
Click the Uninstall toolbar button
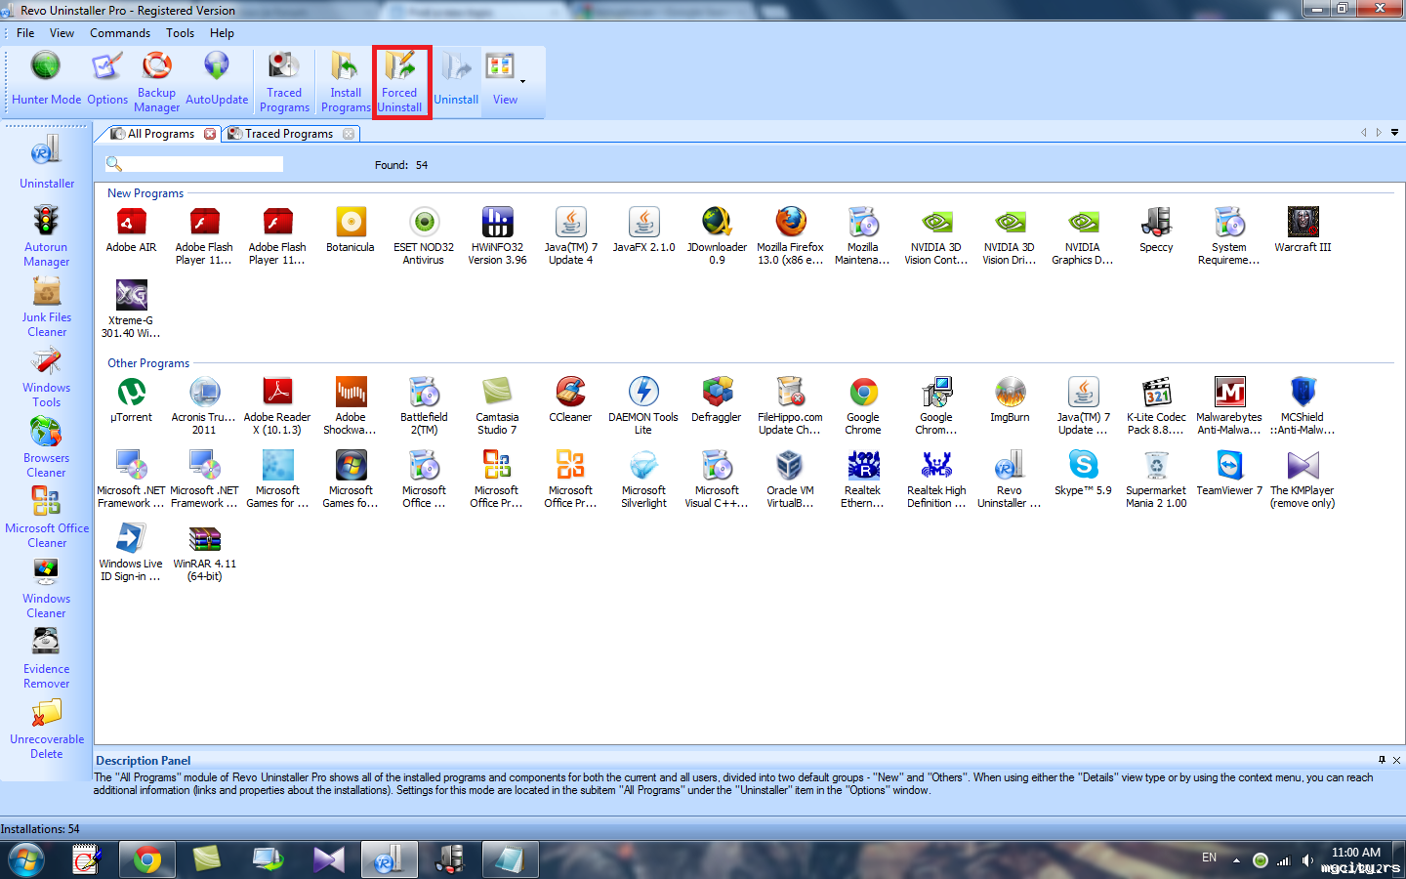coord(456,79)
